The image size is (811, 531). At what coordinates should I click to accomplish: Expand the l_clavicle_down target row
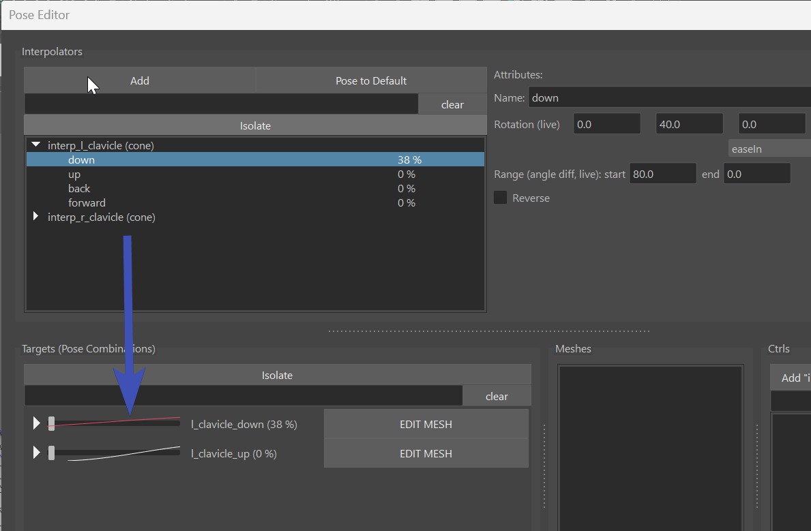[36, 424]
